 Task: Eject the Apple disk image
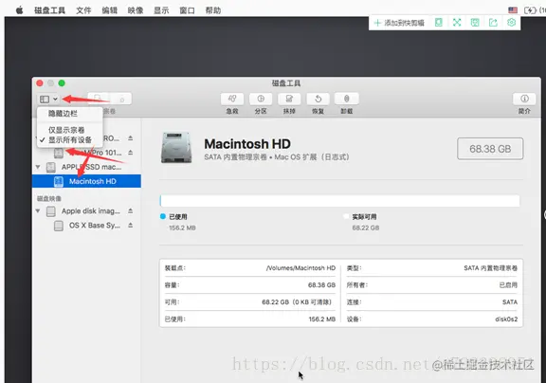[130, 210]
